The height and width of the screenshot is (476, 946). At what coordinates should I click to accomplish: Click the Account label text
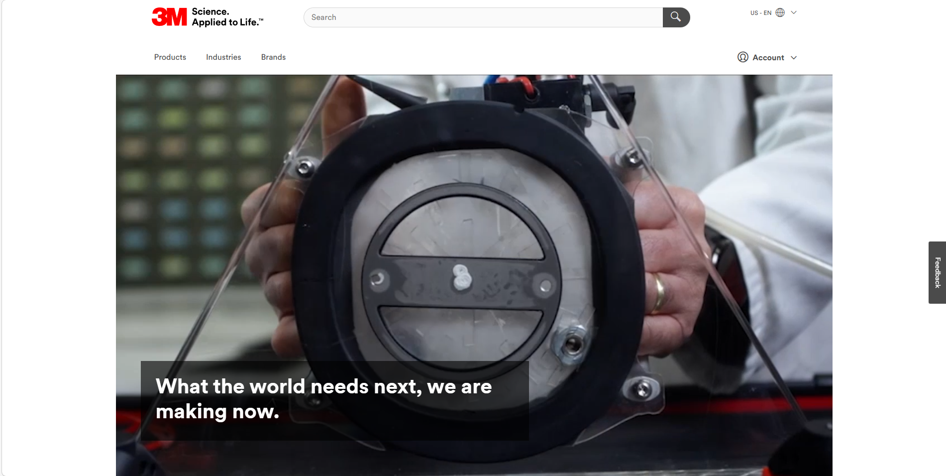coord(768,58)
